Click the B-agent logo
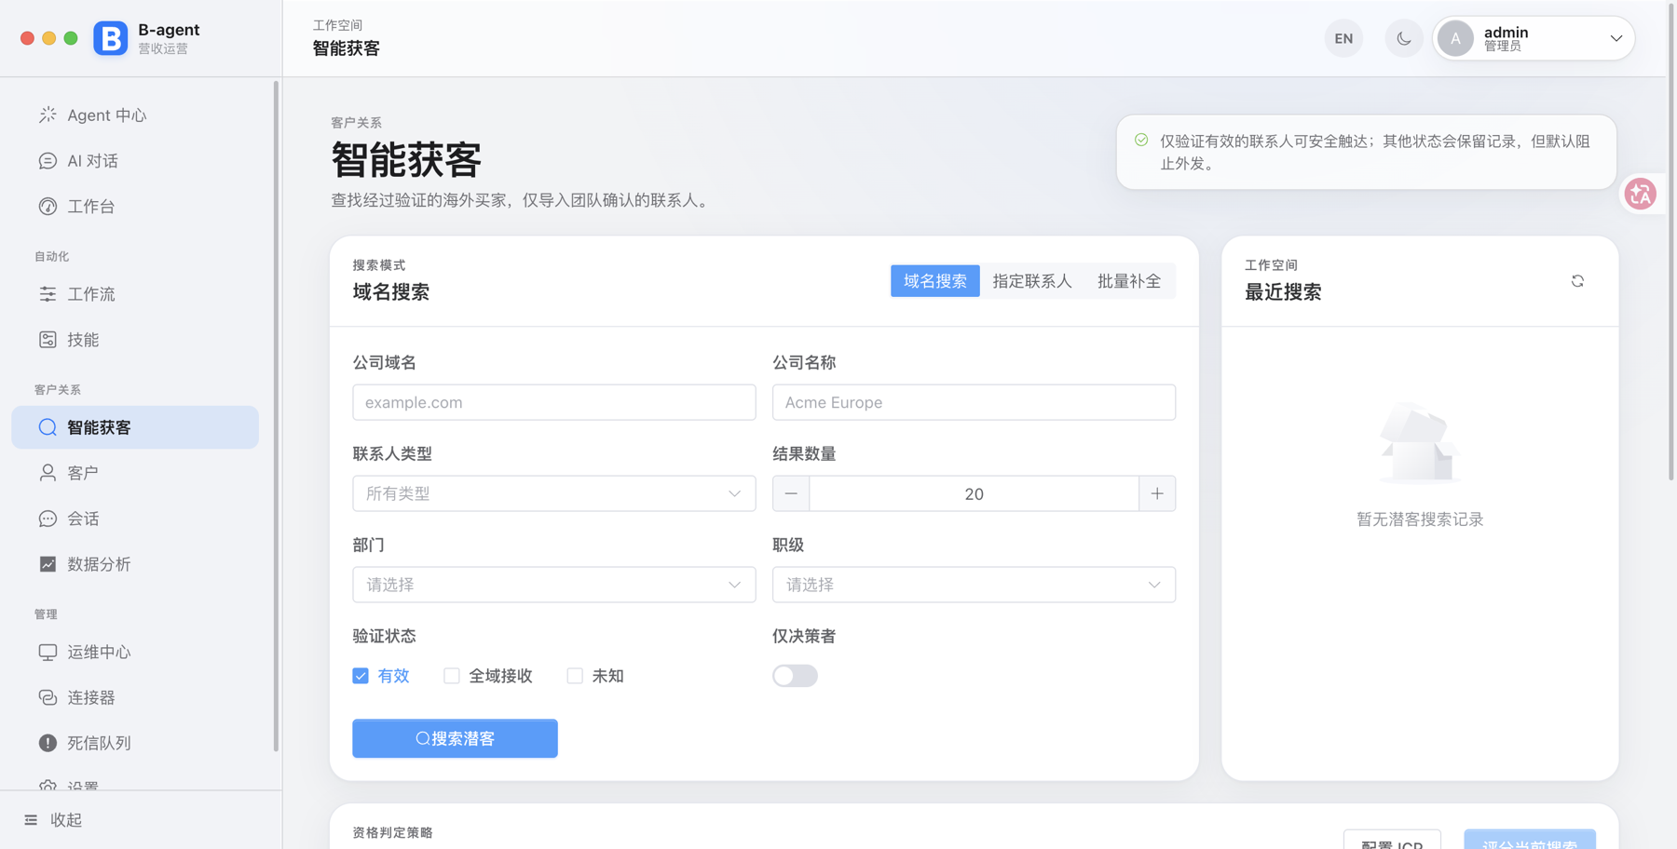Screen dimensions: 1677x849 coord(110,38)
